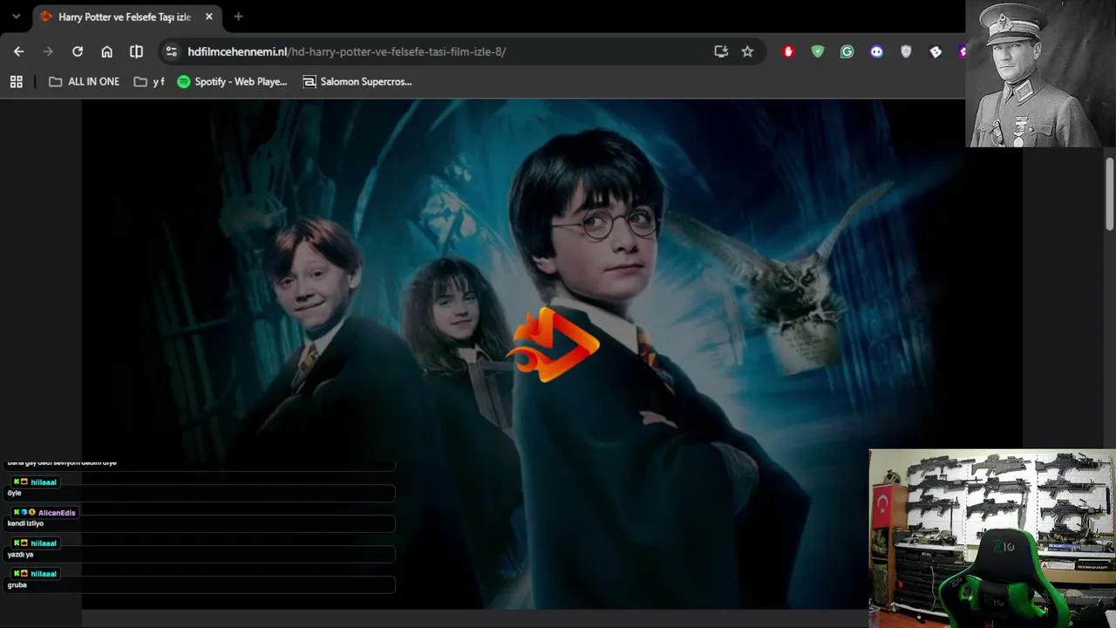This screenshot has height=628, width=1116.
Task: Open the Salomon Supercross bookmark
Action: click(x=357, y=81)
